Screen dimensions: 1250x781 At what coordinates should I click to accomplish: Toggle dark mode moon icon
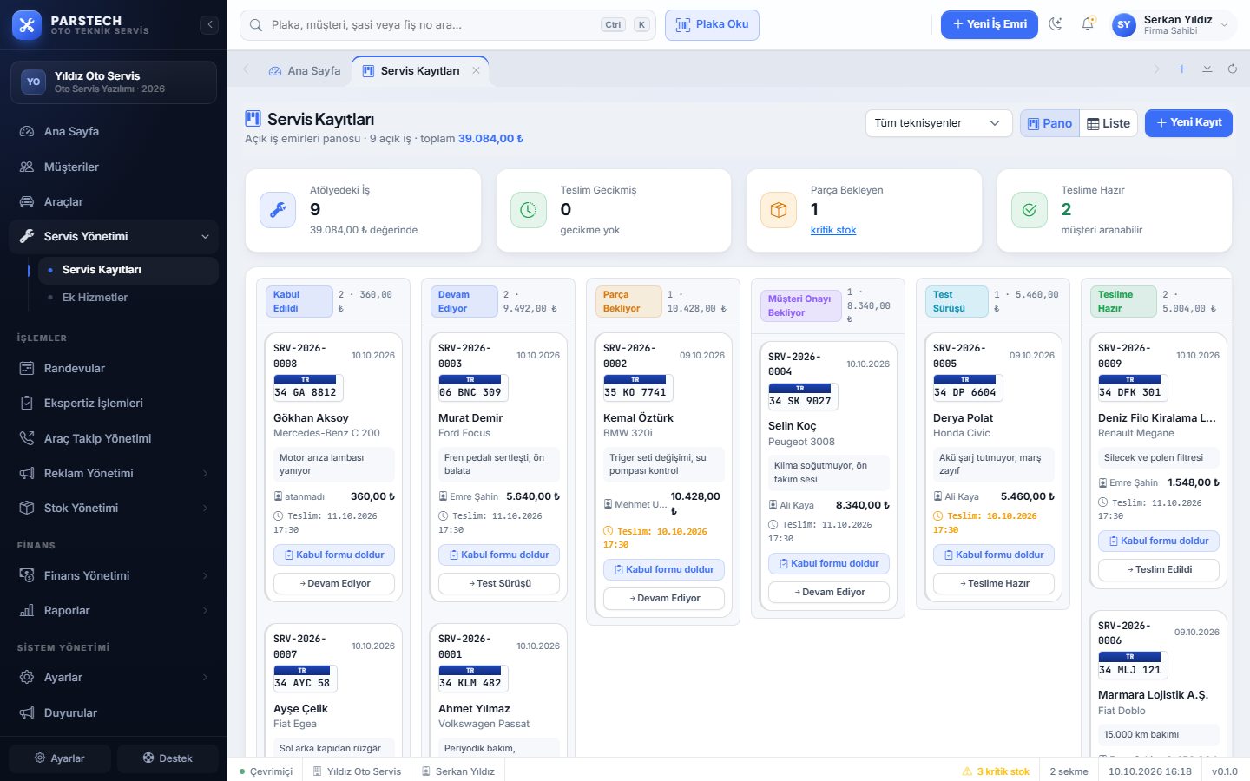[1056, 24]
